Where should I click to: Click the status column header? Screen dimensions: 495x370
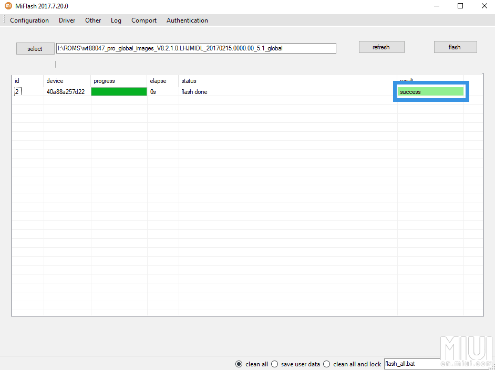pos(288,81)
